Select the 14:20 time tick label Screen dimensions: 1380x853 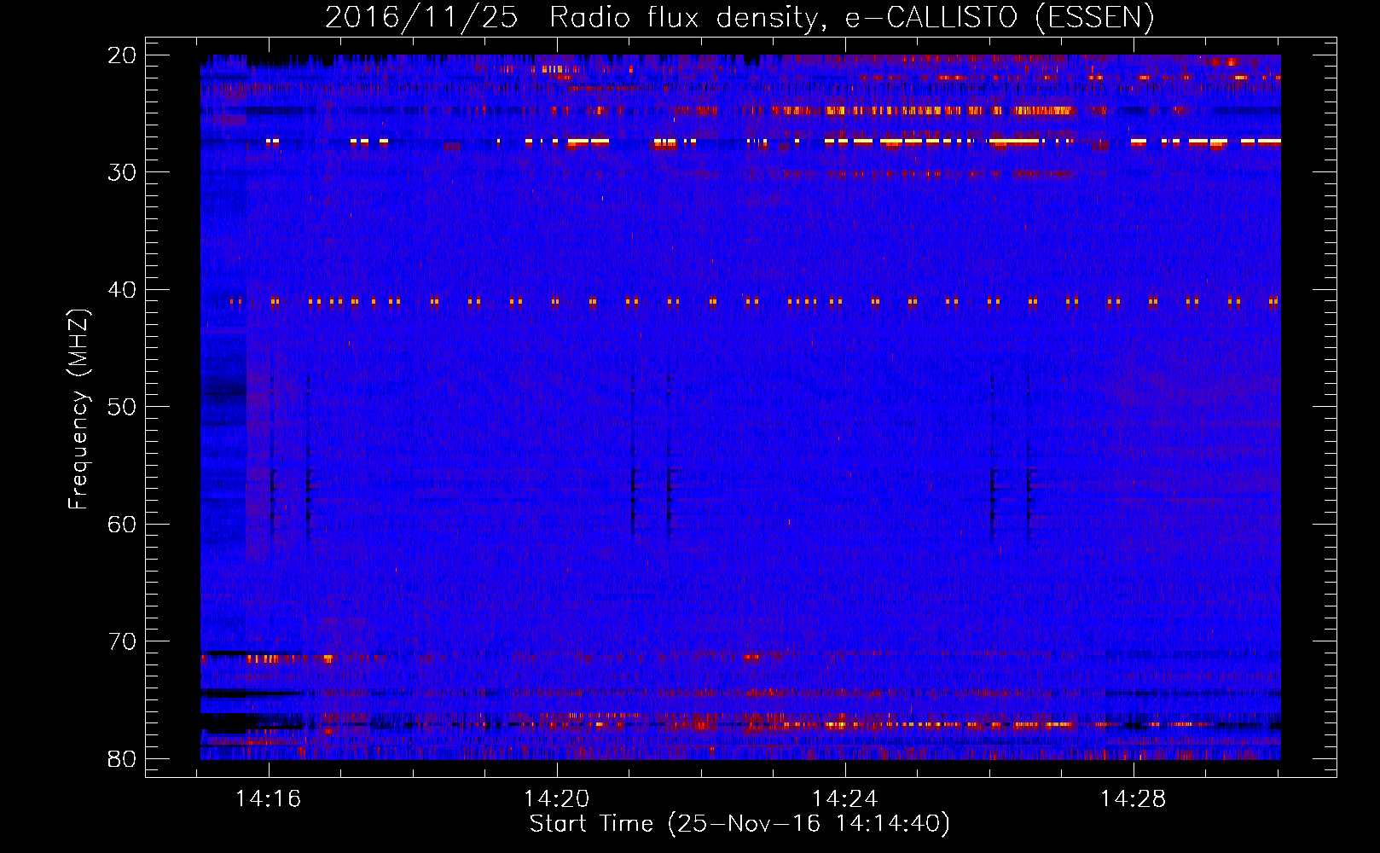pyautogui.click(x=557, y=799)
